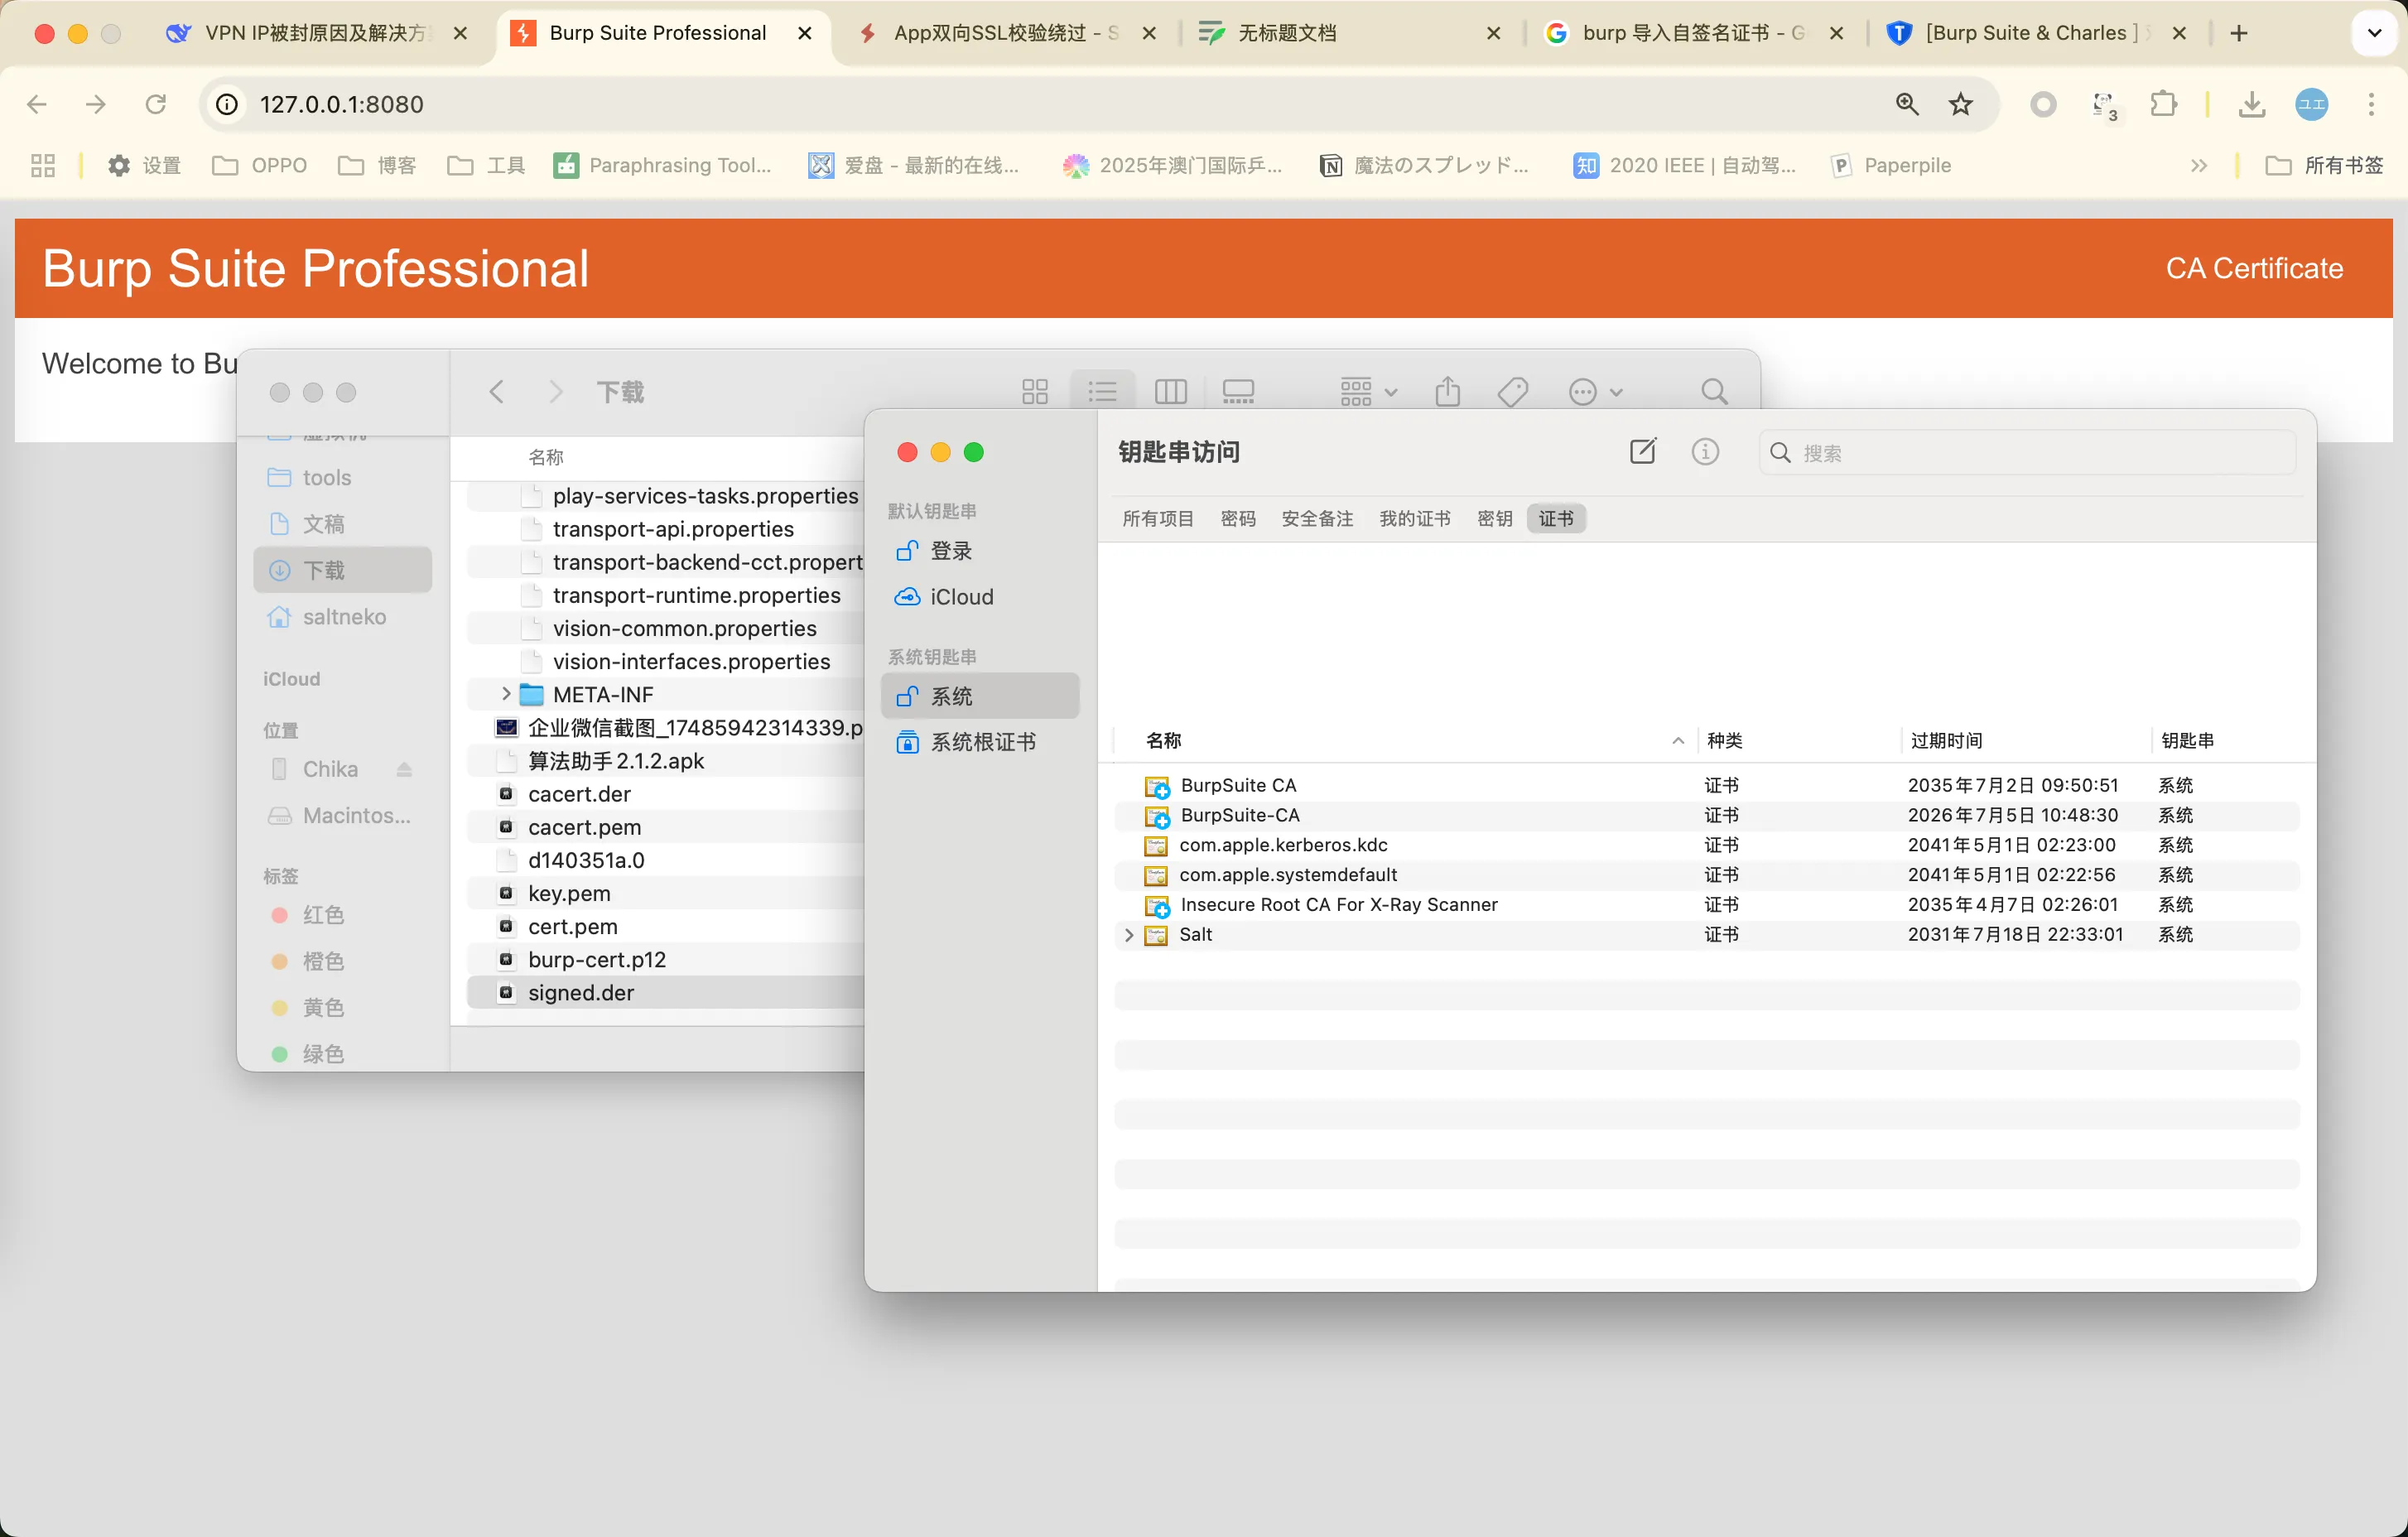Select the BurpSuite CA certificate row
Screen dimensions: 2408x1537
tap(1707, 785)
